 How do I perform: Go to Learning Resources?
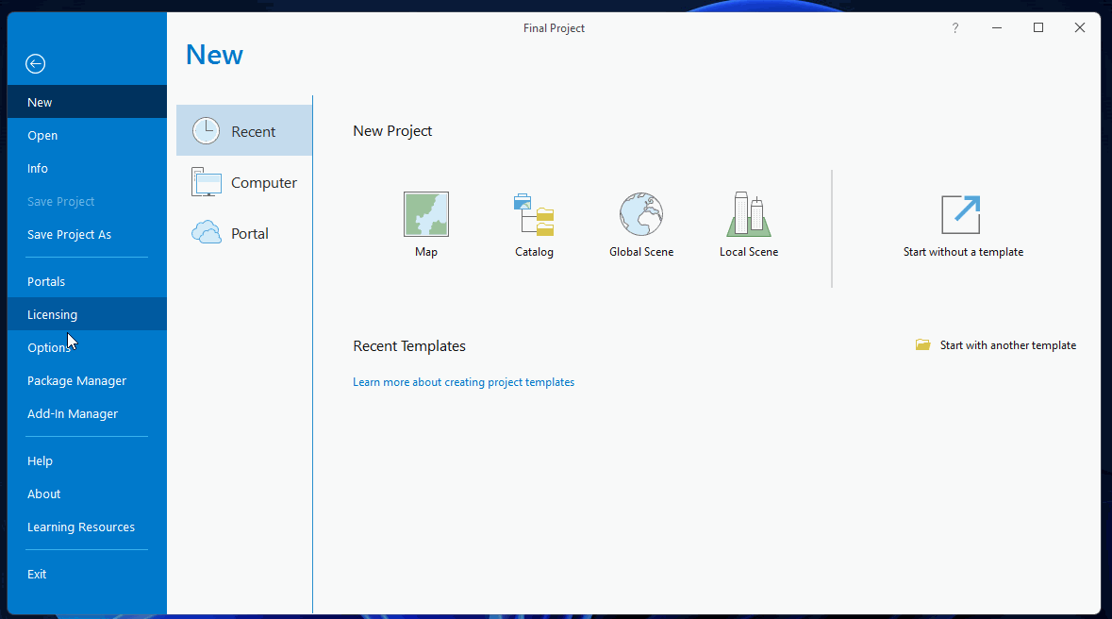(x=81, y=527)
